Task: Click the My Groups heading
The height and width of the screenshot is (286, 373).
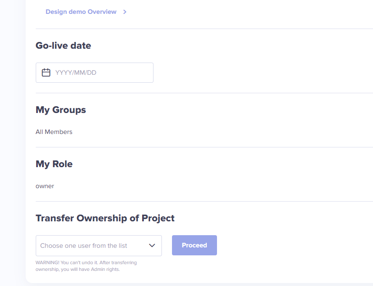Action: click(x=61, y=110)
